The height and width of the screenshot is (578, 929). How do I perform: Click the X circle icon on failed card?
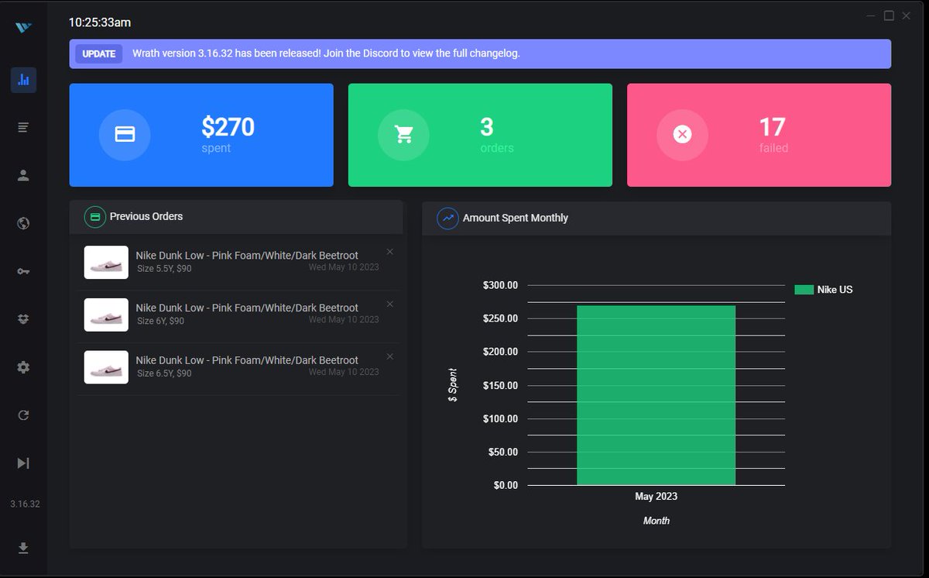click(x=682, y=135)
